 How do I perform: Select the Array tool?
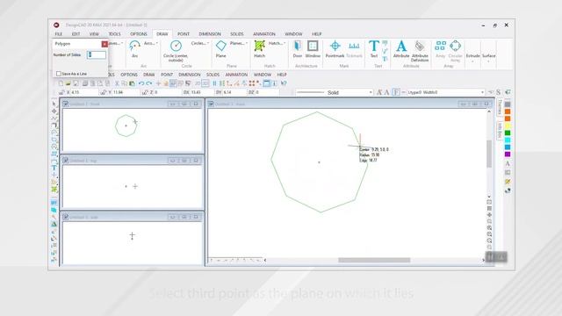point(440,49)
